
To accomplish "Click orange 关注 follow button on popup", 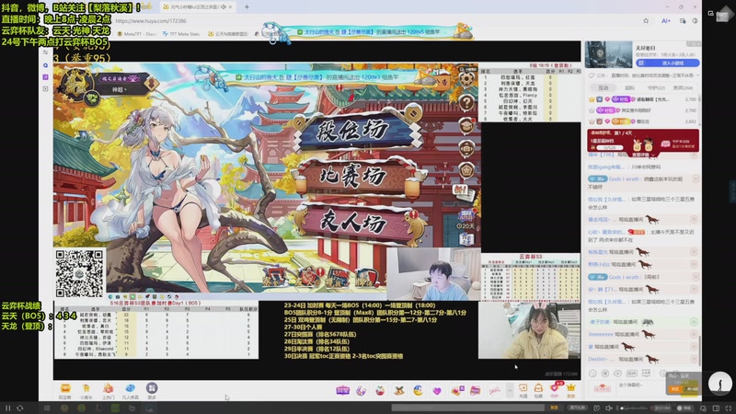I will pos(675,388).
